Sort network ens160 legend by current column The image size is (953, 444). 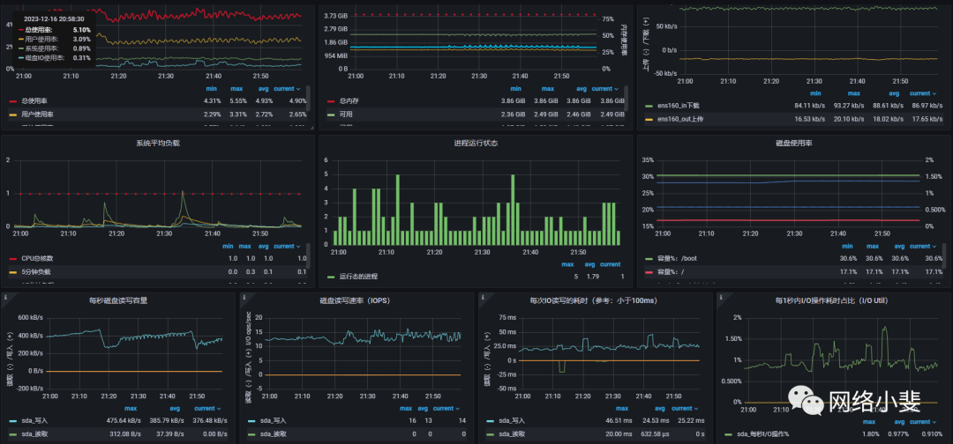924,93
